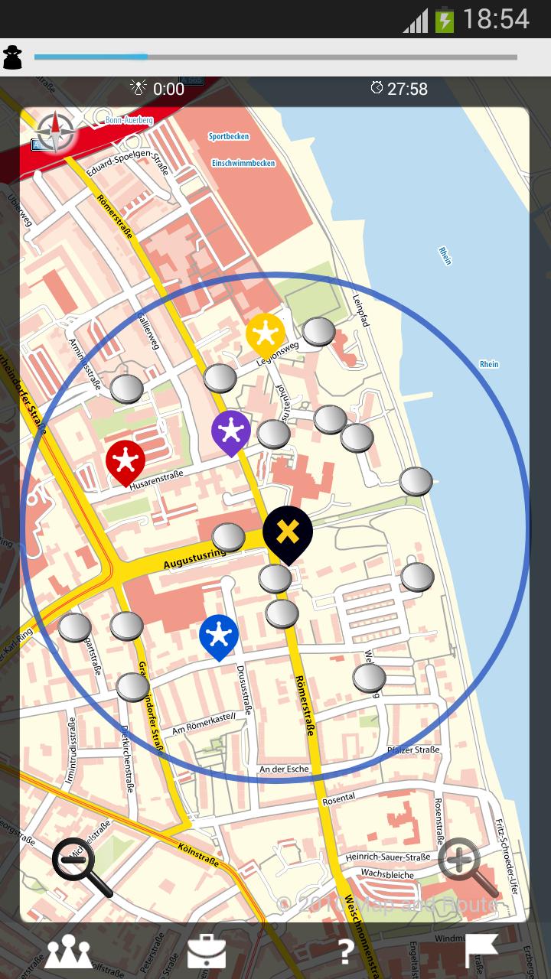This screenshot has height=979, width=551.
Task: Tap the silver token nearest the Rhein
Action: click(416, 481)
